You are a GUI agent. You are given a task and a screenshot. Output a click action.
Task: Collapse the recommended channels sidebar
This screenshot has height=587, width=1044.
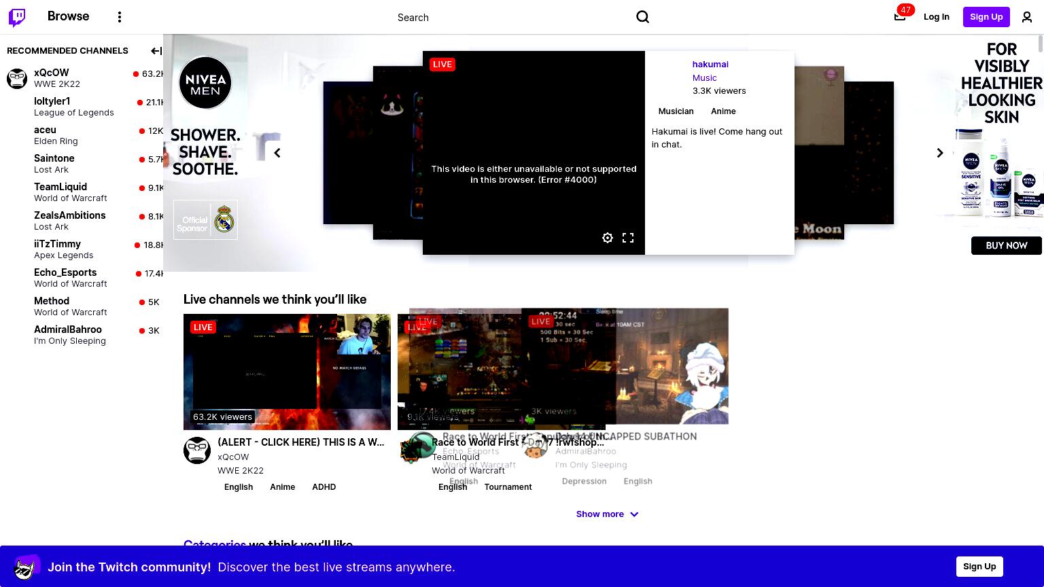click(x=156, y=50)
